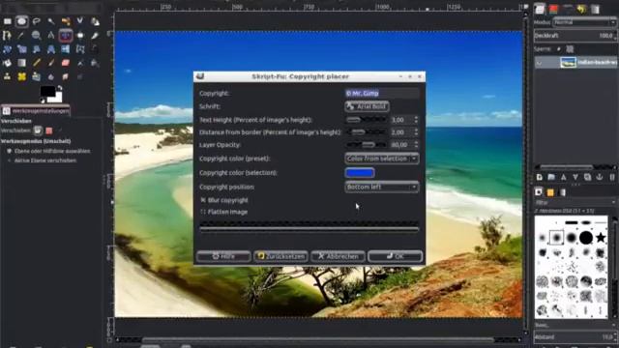The width and height of the screenshot is (619, 348).
Task: Click Distance from border spinner arrows
Action: click(416, 132)
